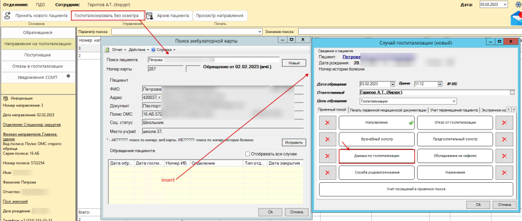Click Ok in Случай госпитализации window

(x=478, y=205)
